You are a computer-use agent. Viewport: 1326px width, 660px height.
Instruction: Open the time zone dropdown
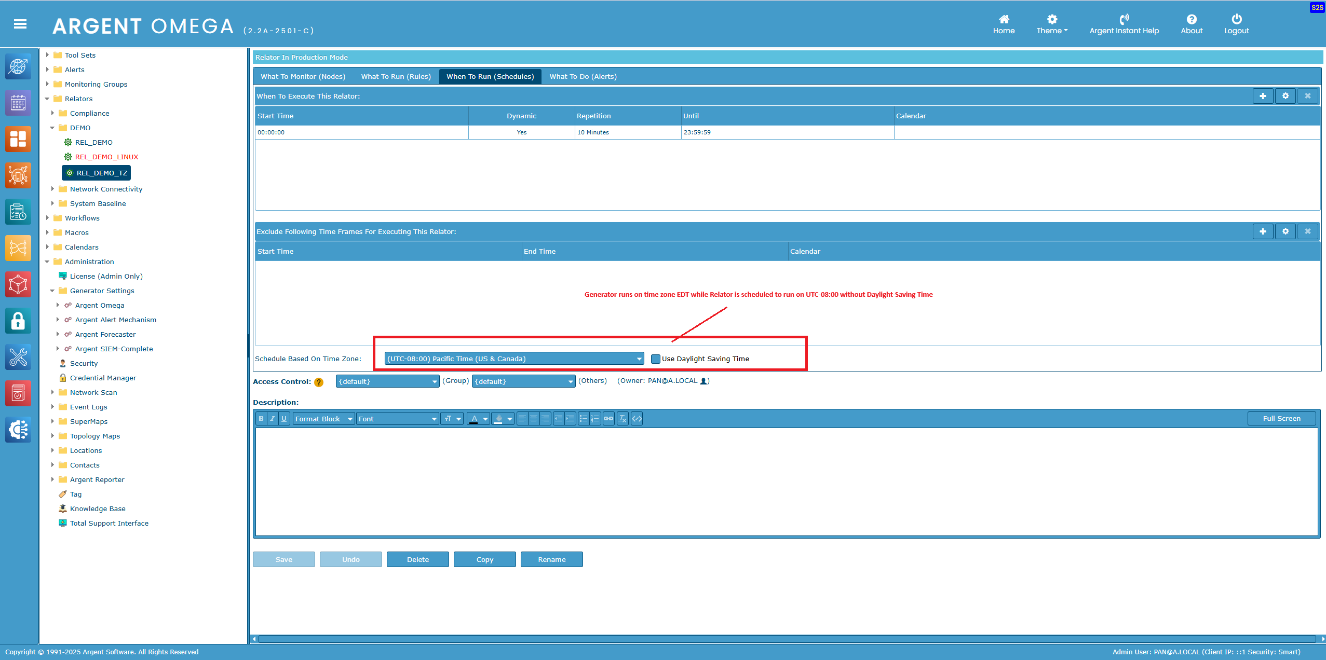(514, 359)
